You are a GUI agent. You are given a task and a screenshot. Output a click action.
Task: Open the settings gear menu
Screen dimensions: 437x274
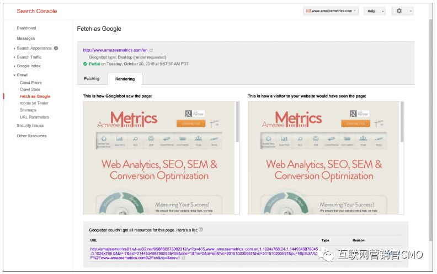coord(402,11)
